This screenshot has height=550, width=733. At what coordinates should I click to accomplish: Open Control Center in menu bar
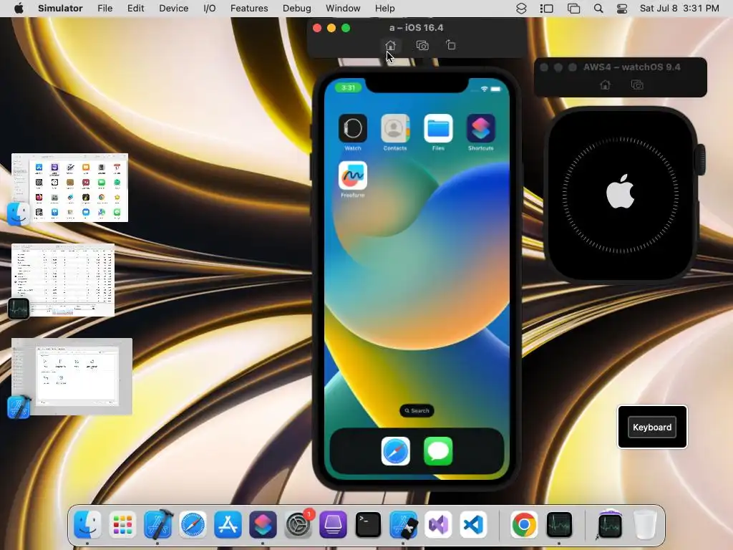pyautogui.click(x=622, y=9)
